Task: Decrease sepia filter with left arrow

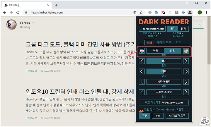Action: point(142,82)
